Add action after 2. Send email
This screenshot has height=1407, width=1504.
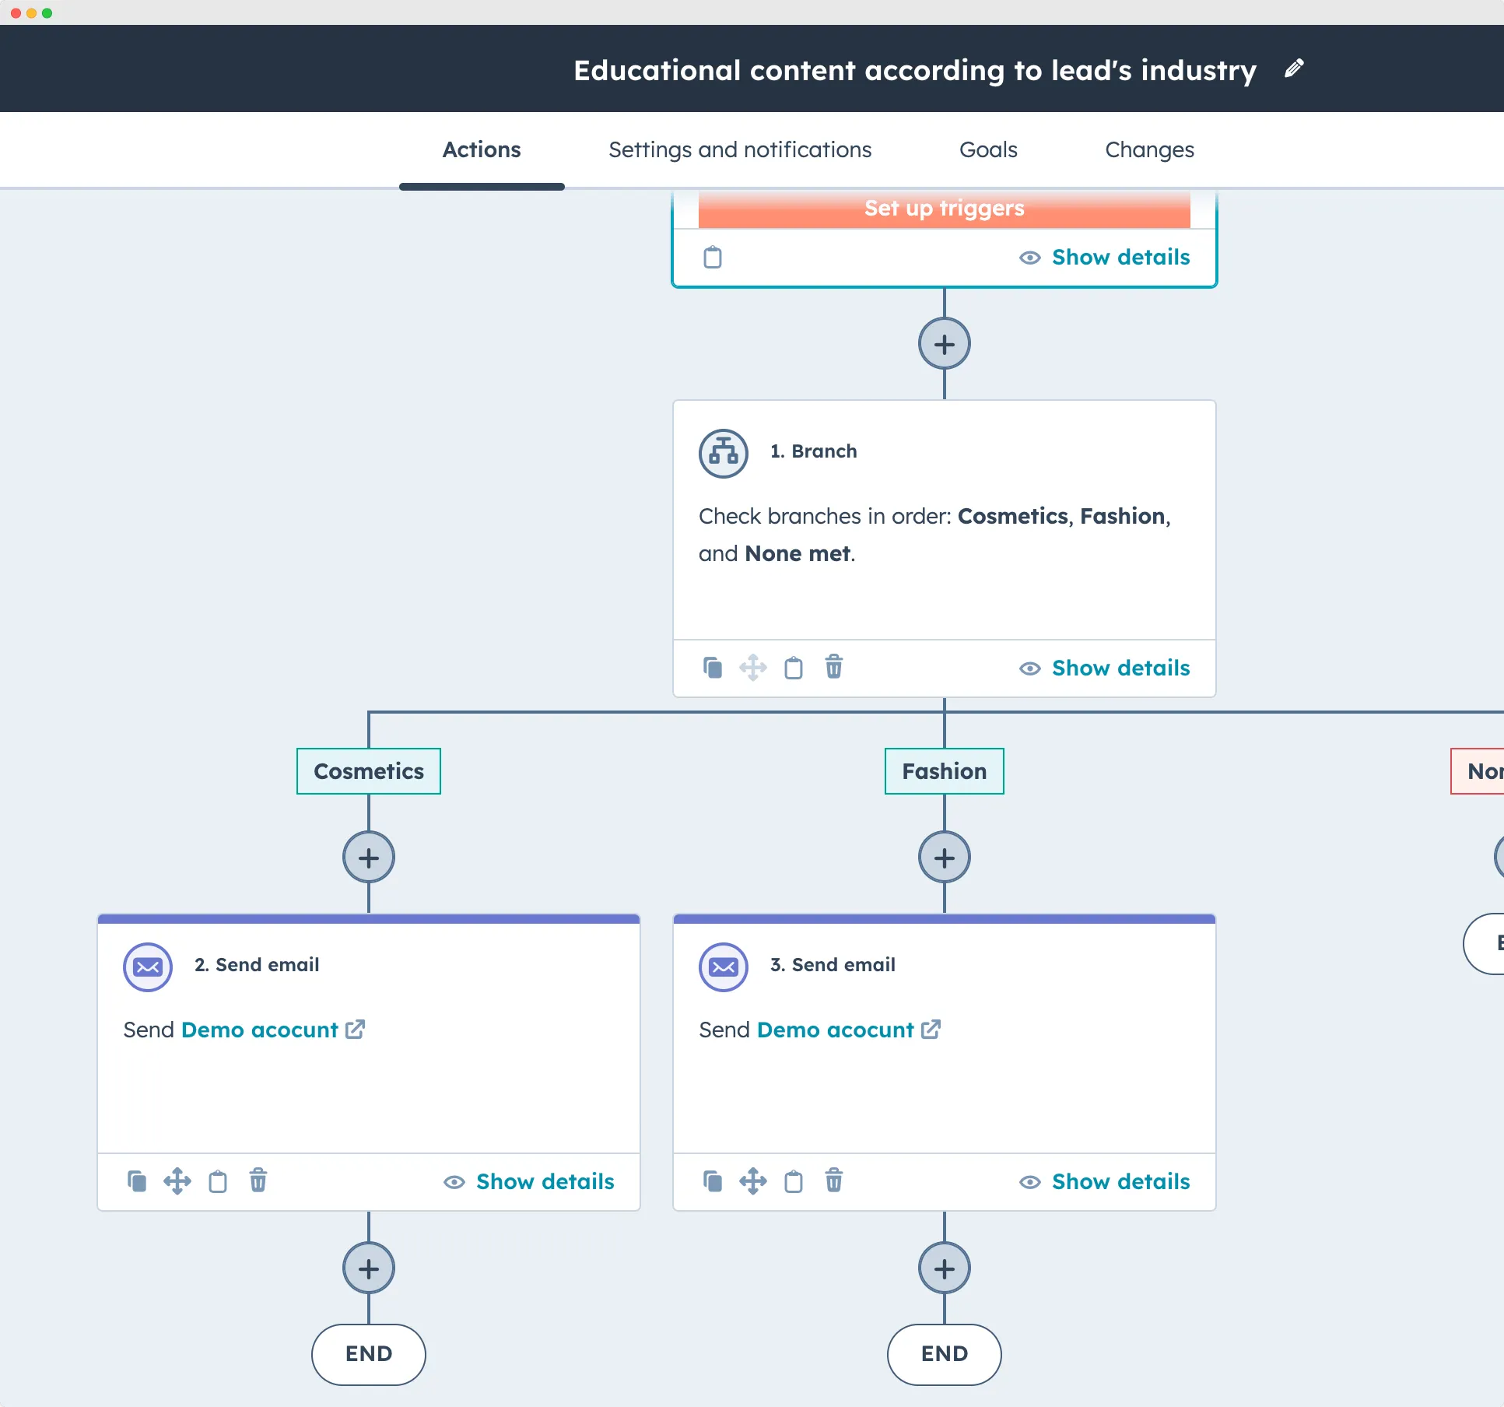click(x=369, y=1268)
